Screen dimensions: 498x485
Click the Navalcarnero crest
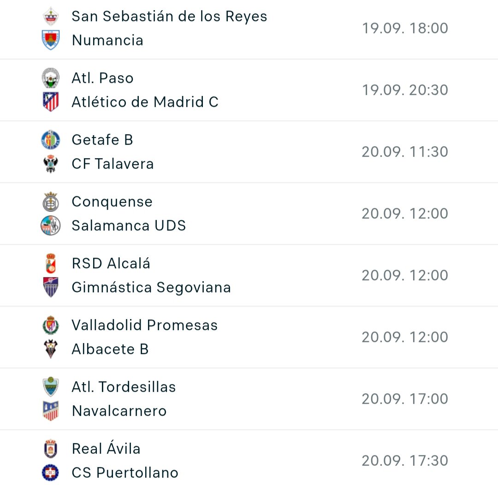[x=51, y=411]
